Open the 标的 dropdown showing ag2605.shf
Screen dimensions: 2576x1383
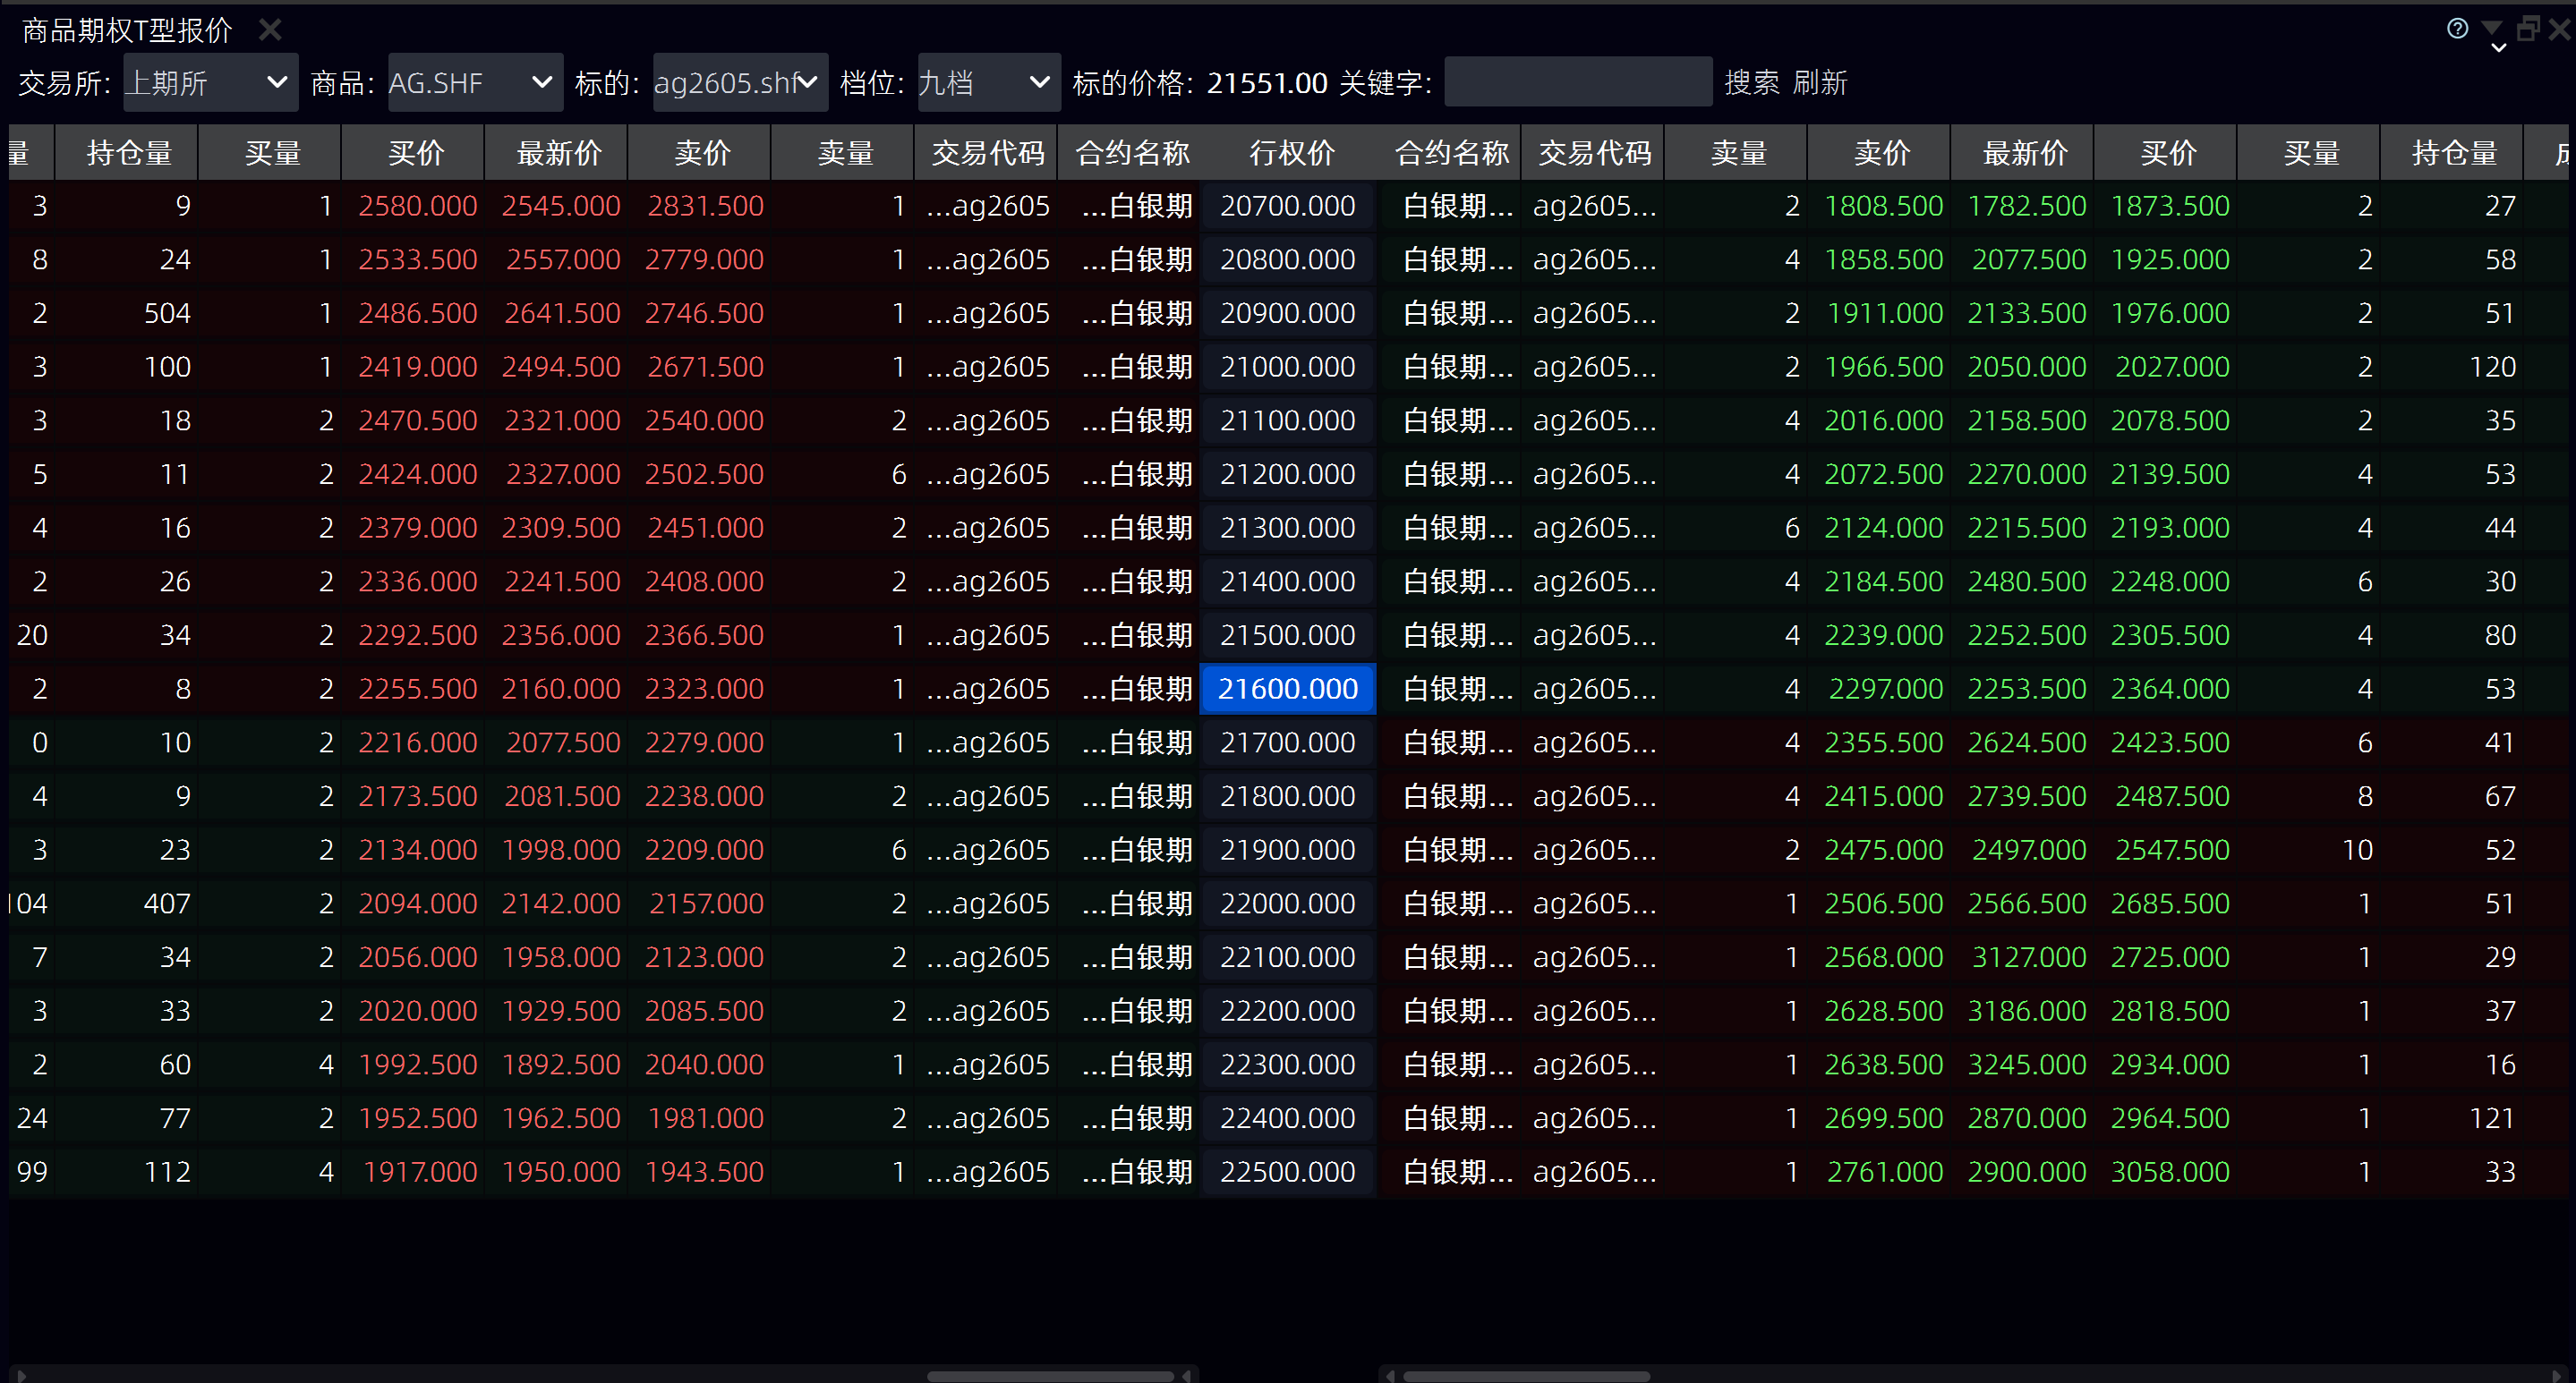click(739, 82)
